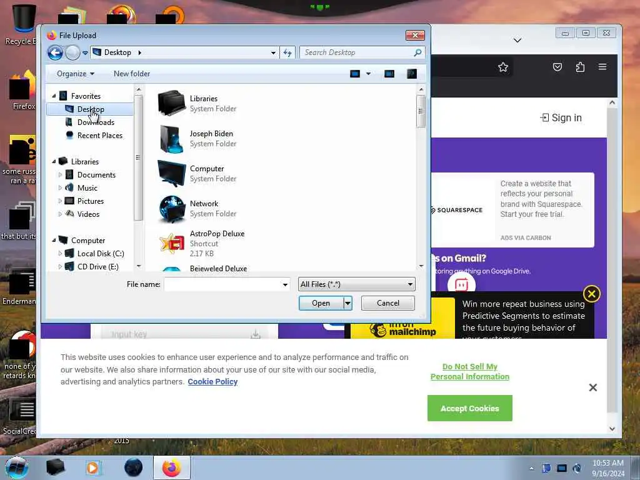Click the File name input field
This screenshot has height=480, width=640.
coord(223,284)
